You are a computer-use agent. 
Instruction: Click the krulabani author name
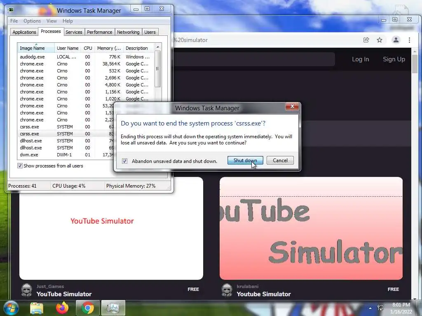(x=248, y=286)
